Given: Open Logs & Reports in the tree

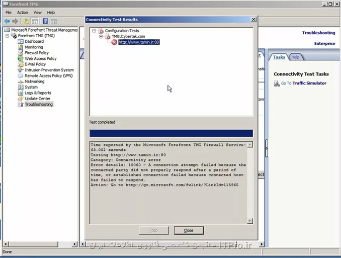Looking at the screenshot, I should click(x=38, y=93).
